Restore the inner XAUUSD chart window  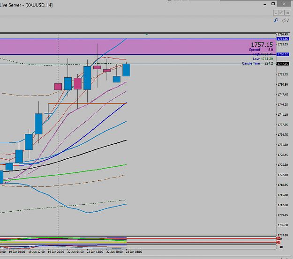click(282, 13)
